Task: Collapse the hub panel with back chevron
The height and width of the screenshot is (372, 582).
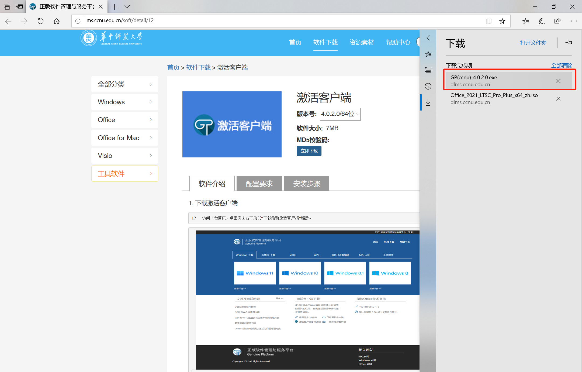Action: (x=428, y=38)
